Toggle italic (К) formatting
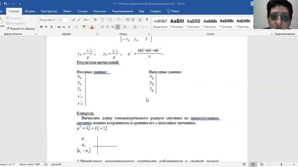298x167 pixels. [46, 27]
